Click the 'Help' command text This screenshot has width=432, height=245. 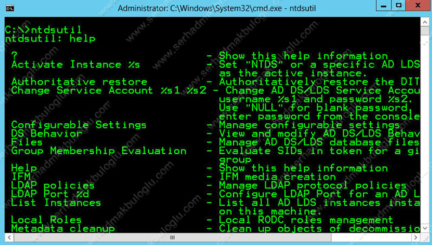point(24,168)
